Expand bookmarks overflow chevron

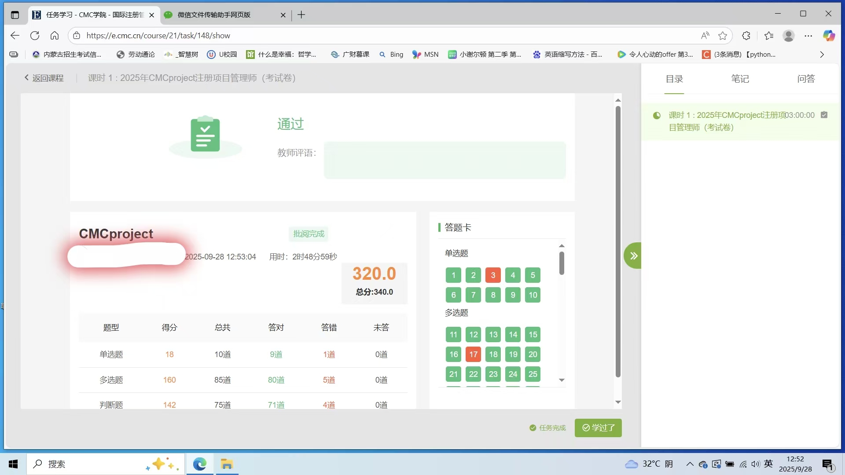(822, 55)
